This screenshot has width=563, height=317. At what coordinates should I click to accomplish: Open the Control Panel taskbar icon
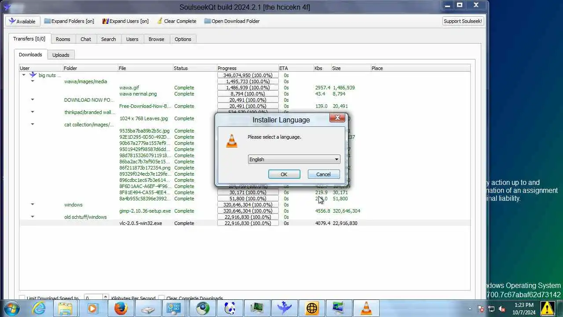coord(175,308)
